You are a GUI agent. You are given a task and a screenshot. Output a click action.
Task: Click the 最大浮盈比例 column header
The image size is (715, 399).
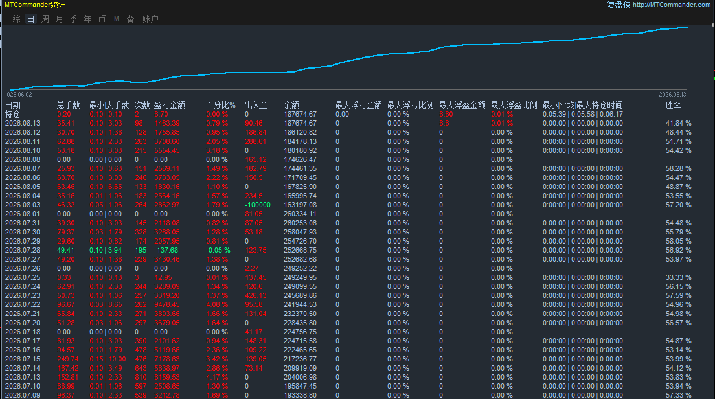(x=514, y=105)
